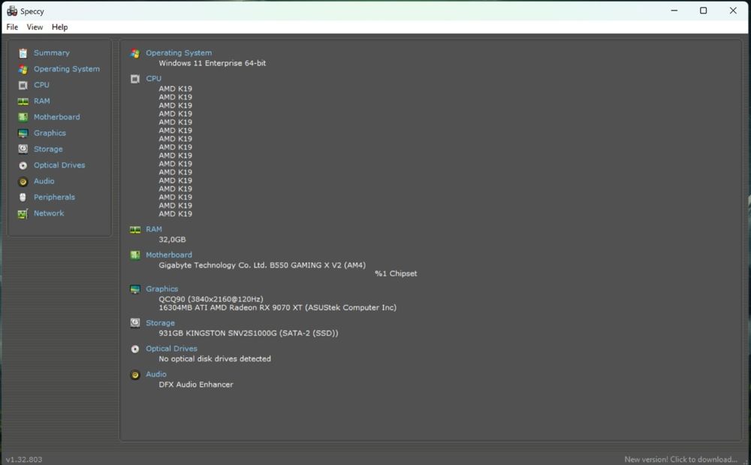
Task: Maximize the Speccy window
Action: pos(703,11)
